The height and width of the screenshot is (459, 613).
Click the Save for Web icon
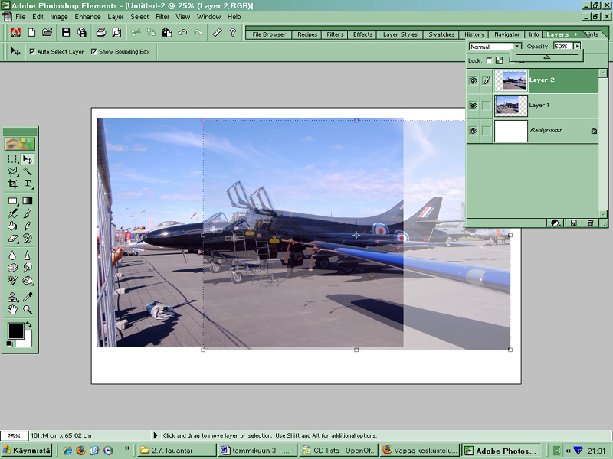pyautogui.click(x=82, y=32)
